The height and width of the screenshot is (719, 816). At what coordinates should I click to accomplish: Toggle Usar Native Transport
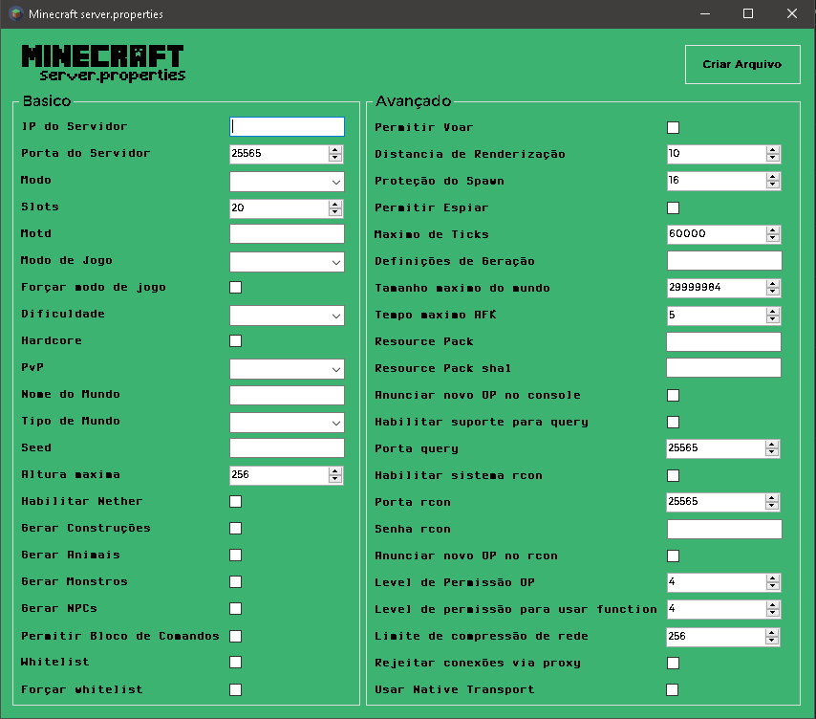(x=673, y=688)
